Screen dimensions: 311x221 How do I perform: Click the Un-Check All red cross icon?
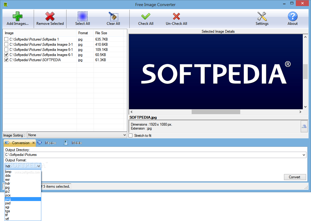[x=176, y=16]
